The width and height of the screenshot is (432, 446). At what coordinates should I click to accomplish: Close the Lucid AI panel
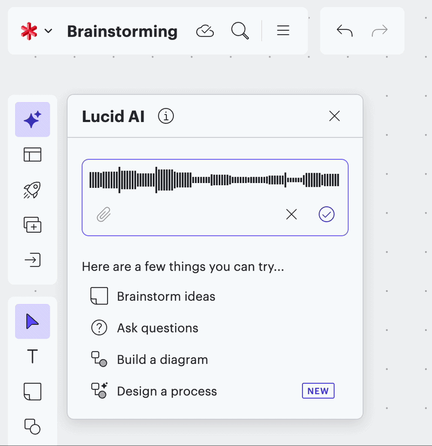pos(334,116)
